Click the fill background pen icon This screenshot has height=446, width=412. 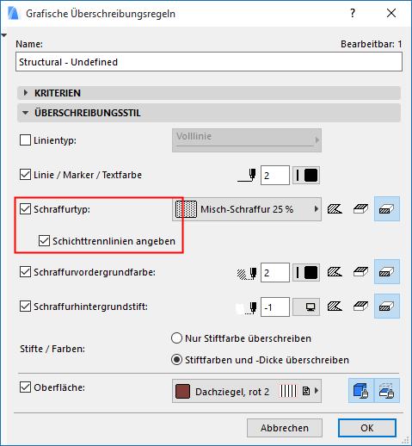click(247, 307)
